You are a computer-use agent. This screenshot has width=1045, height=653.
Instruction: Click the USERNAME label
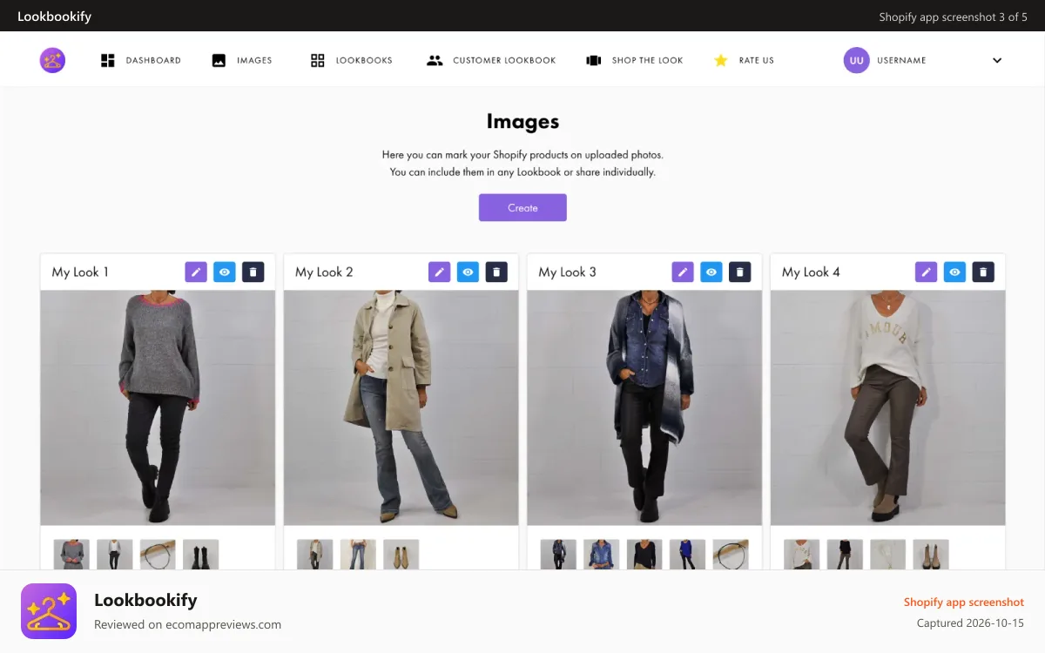click(901, 60)
